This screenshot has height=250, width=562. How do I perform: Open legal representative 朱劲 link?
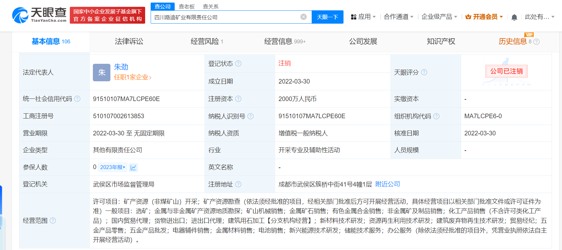pos(121,67)
